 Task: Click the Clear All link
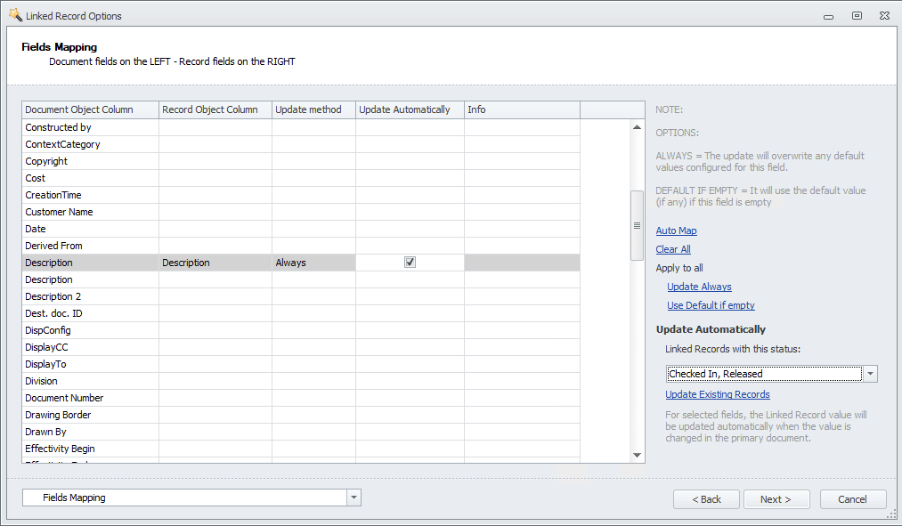tap(672, 249)
